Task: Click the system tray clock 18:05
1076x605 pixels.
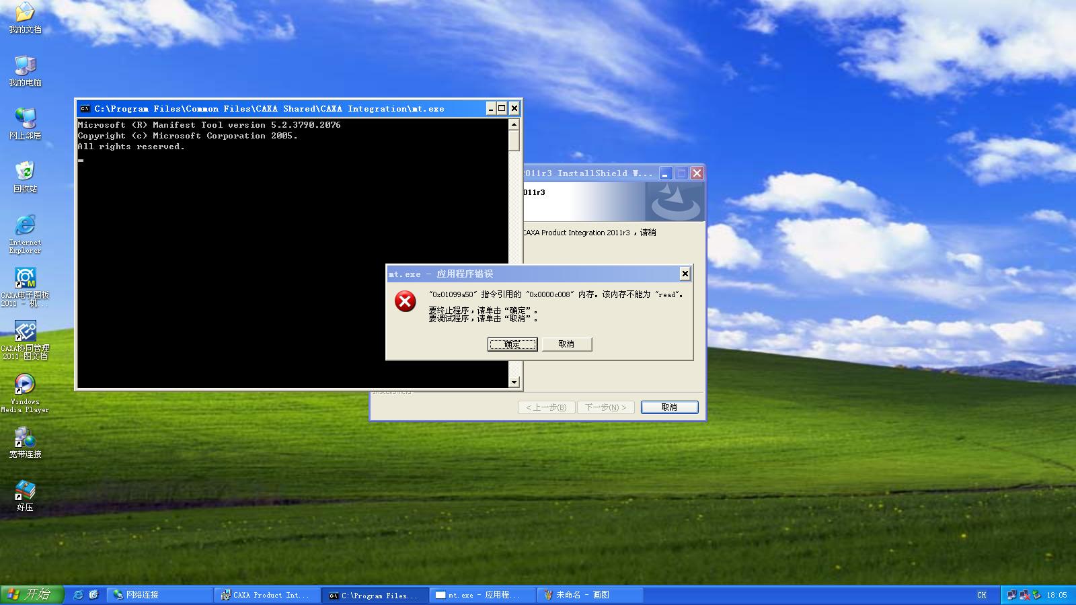Action: point(1056,595)
